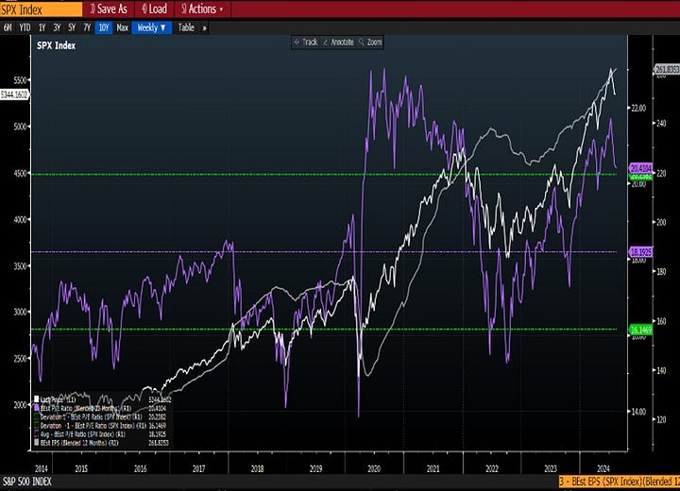Choose the 7Y time range
Screen dimensions: 680x491
pos(87,27)
